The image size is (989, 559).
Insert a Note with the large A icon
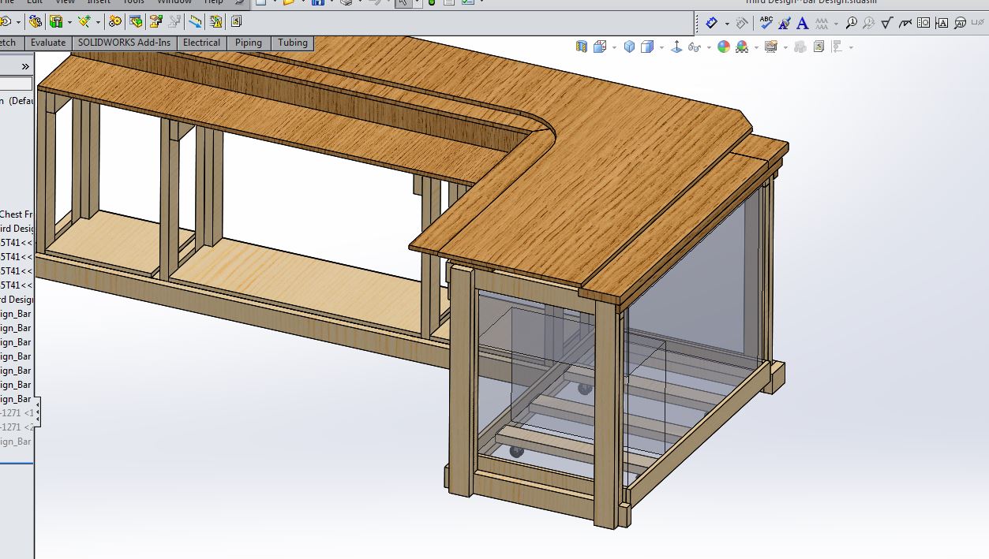pos(803,24)
